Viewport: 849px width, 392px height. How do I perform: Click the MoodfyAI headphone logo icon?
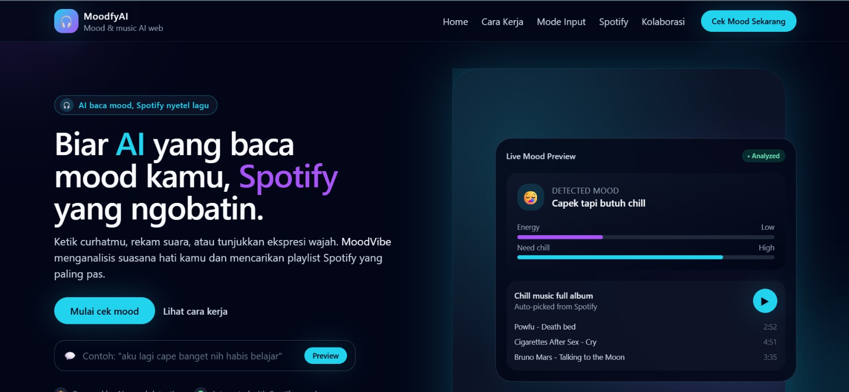pyautogui.click(x=66, y=21)
